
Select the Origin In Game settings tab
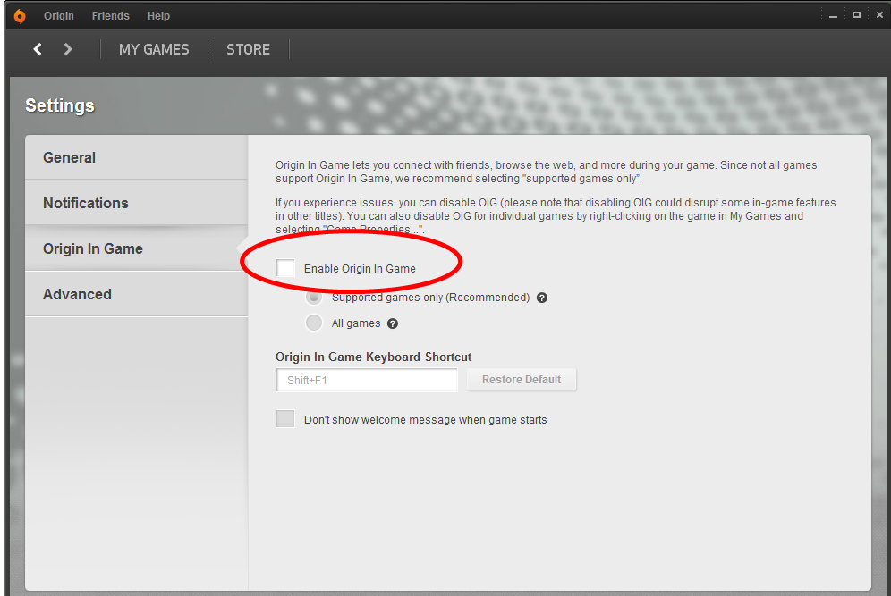click(136, 248)
